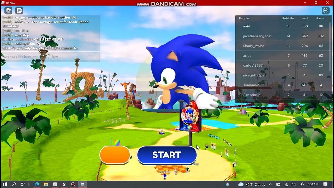The image size is (334, 188).
Task: Open the Windows Start menu
Action: 5,184
